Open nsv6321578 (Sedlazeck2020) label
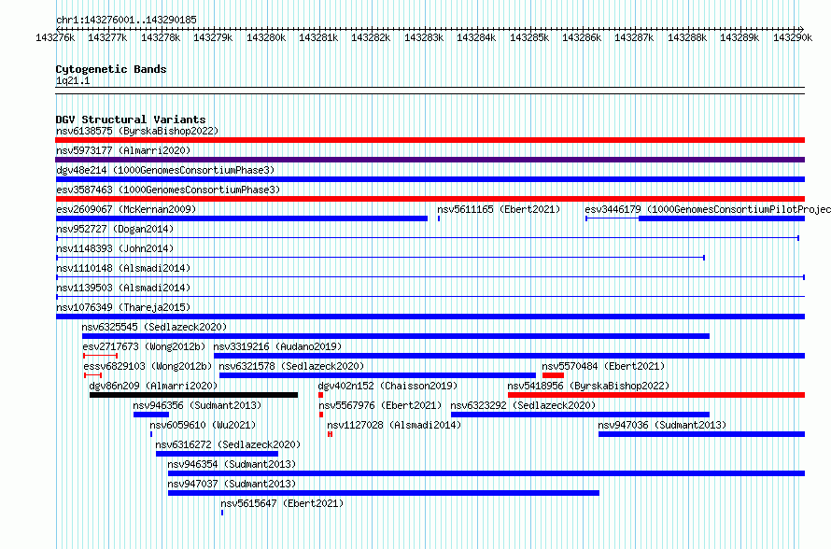 (x=291, y=366)
